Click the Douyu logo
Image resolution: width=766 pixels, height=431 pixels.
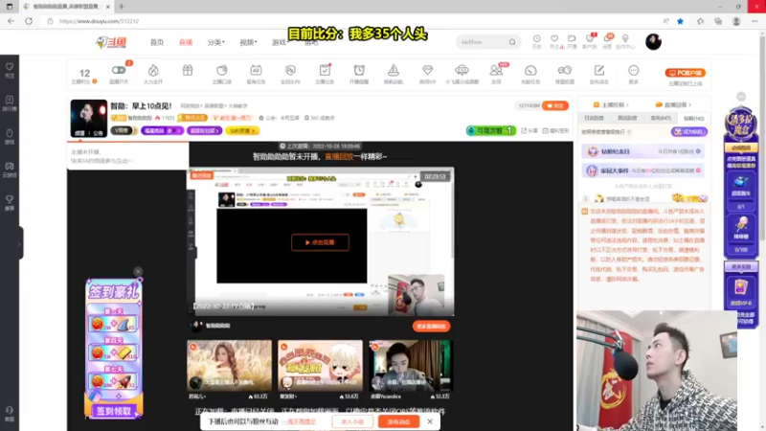coord(111,42)
